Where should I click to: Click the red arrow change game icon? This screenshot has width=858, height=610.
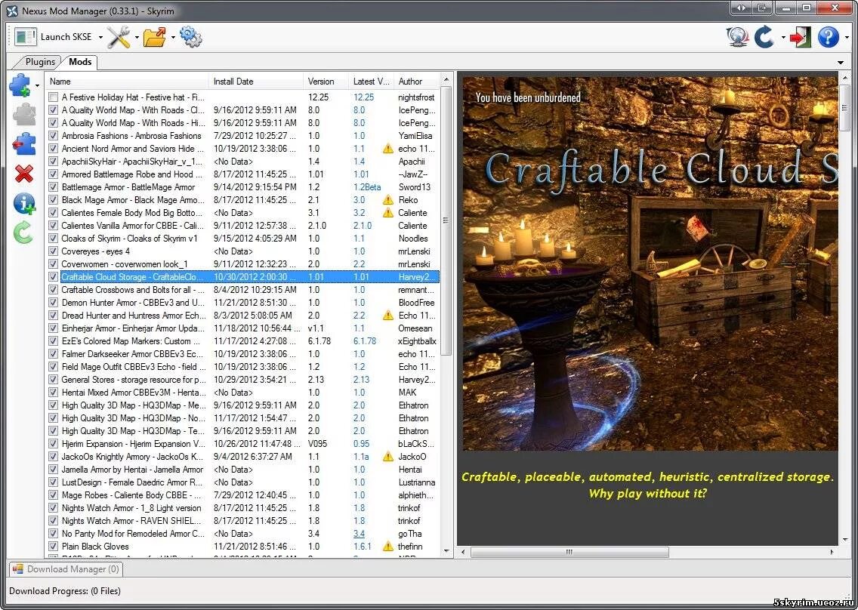click(x=800, y=37)
